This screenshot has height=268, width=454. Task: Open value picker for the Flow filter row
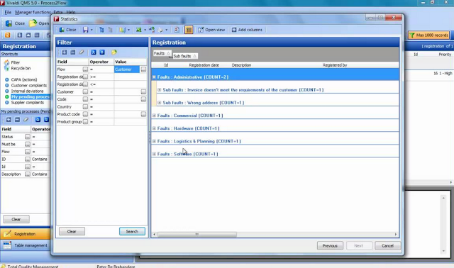143,69
